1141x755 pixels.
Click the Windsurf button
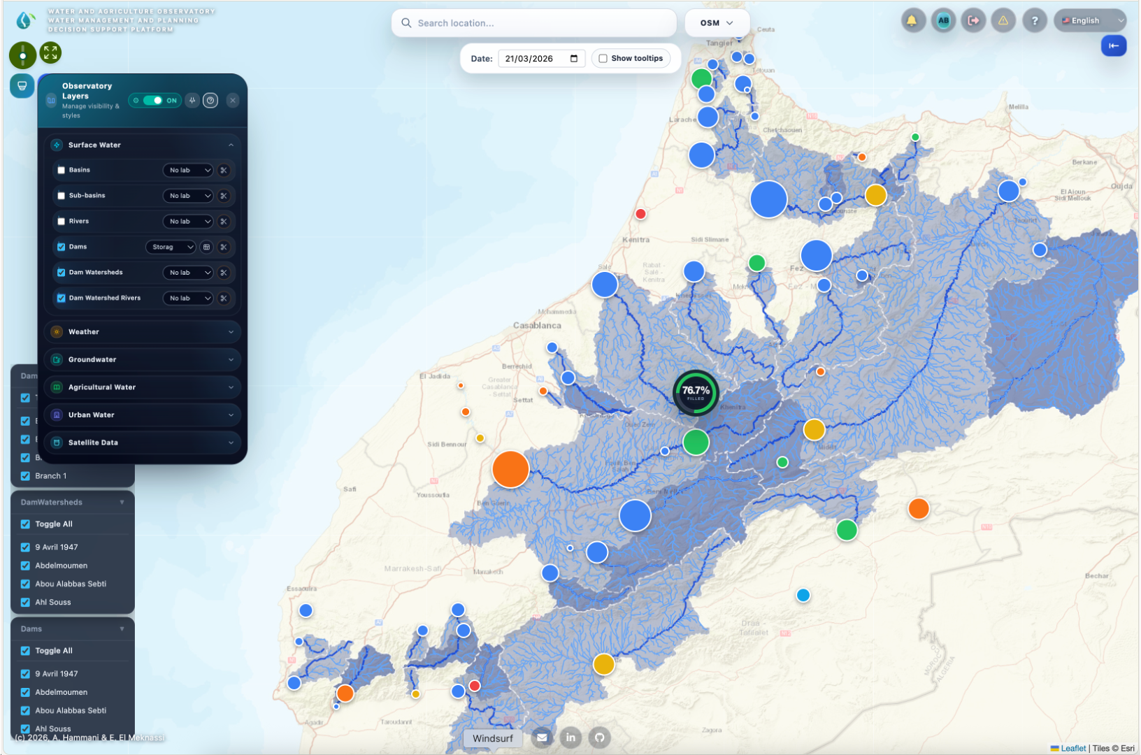(493, 738)
